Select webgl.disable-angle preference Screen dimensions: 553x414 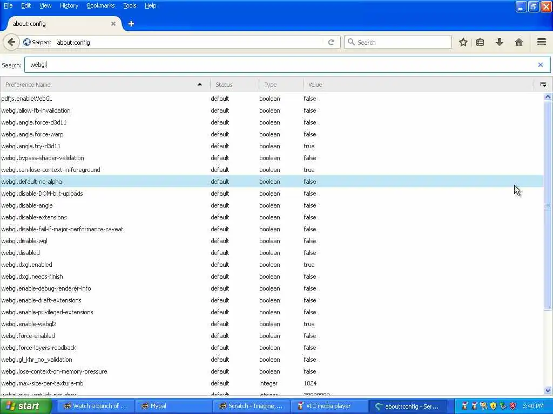coord(272,205)
